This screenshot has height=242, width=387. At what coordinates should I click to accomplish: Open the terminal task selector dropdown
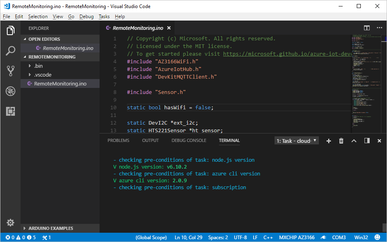point(297,141)
